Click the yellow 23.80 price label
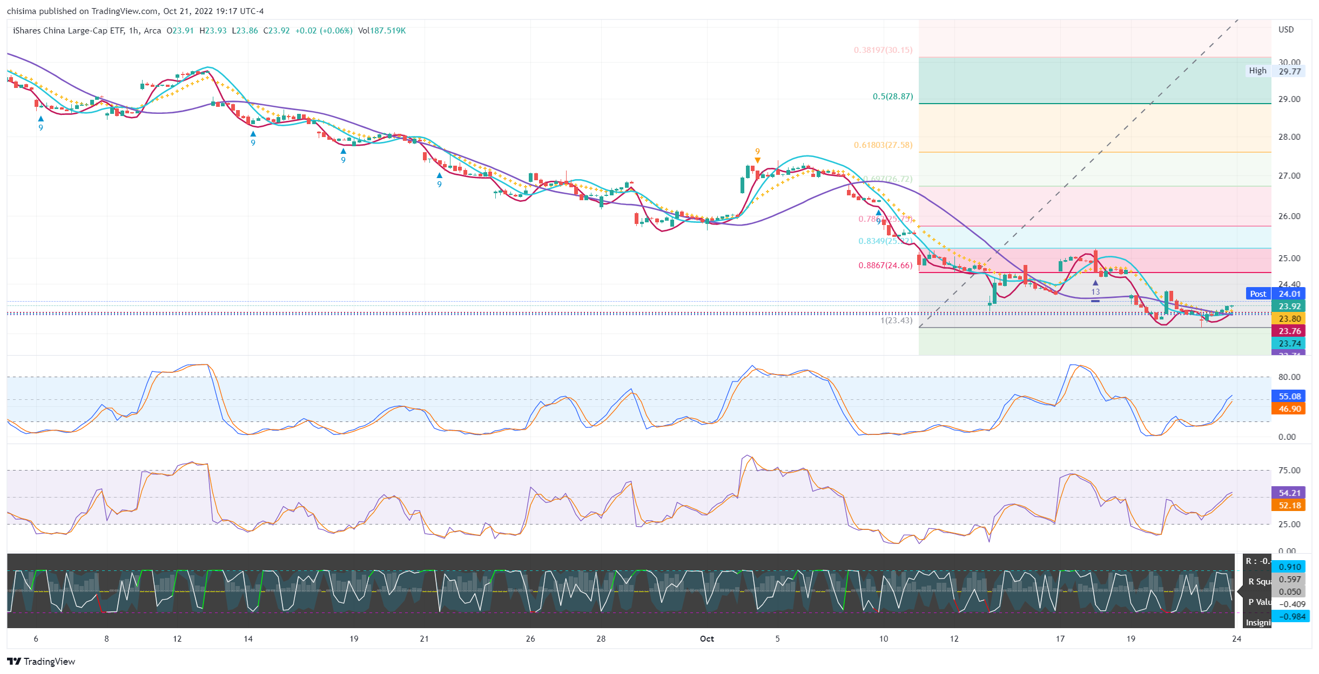This screenshot has height=674, width=1319. click(1289, 319)
